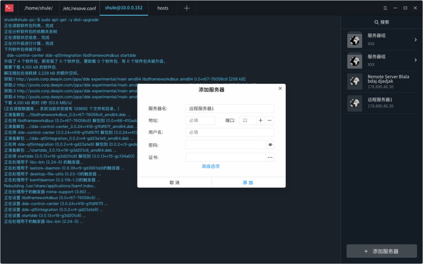This screenshot has height=264, width=423.
Task: Click the search icon in the server sidebar
Action: coord(376,22)
